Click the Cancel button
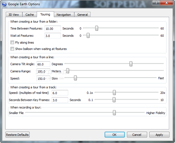The height and width of the screenshot is (143, 175). 137,135
